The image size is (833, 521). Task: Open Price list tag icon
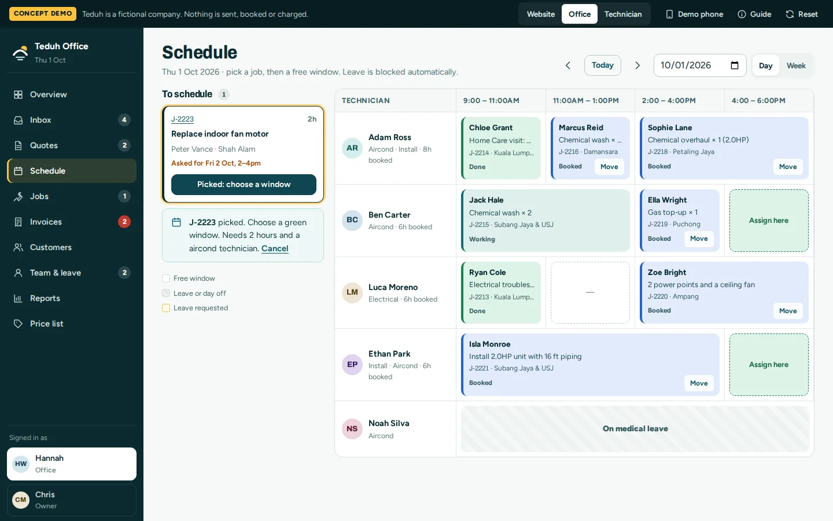[x=19, y=324]
